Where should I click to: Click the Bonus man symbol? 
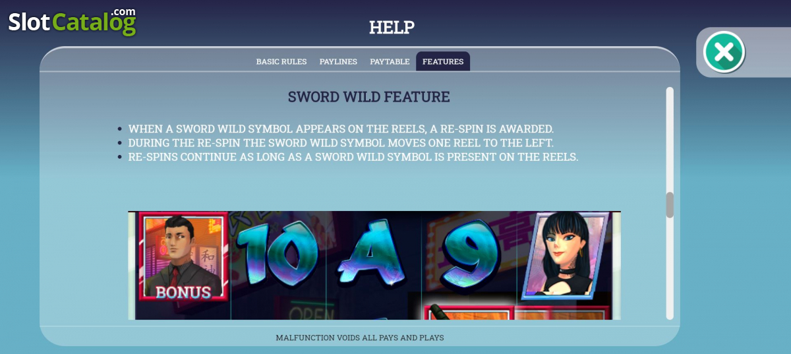183,257
